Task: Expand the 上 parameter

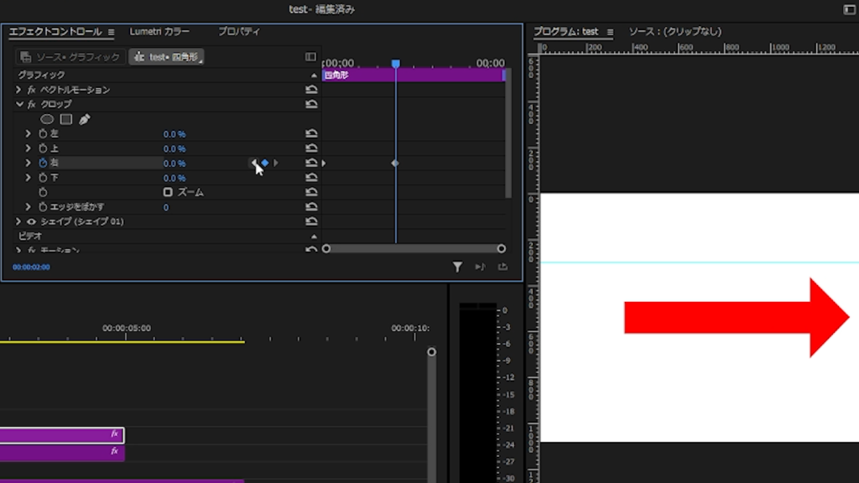Action: [28, 148]
